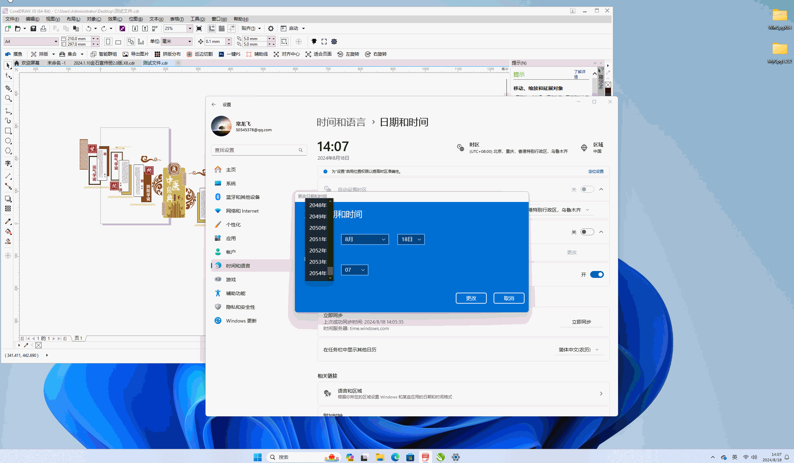Image resolution: width=794 pixels, height=463 pixels.
Task: Open Microsoft Edge from the taskbar
Action: pos(395,457)
